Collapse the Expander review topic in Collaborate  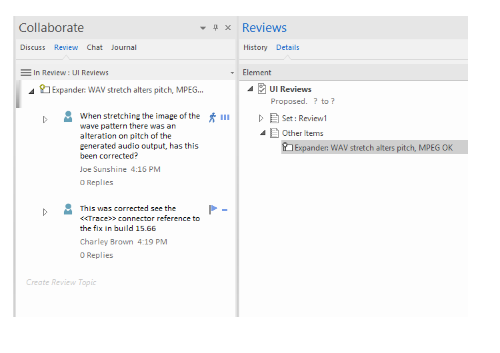pos(31,90)
